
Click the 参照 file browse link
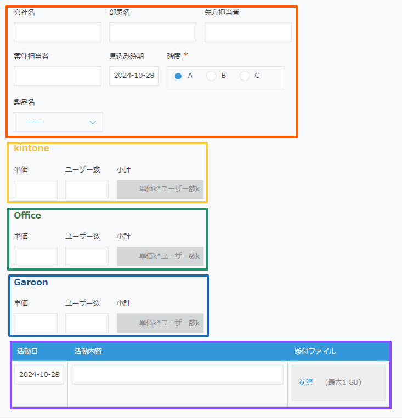coord(305,382)
